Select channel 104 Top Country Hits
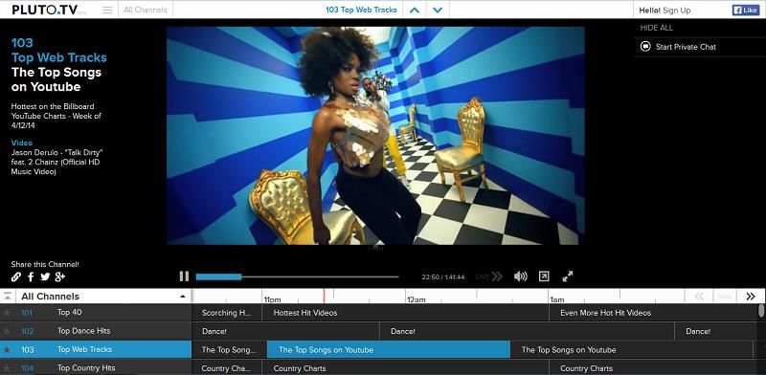Image resolution: width=766 pixels, height=375 pixels. [x=96, y=367]
